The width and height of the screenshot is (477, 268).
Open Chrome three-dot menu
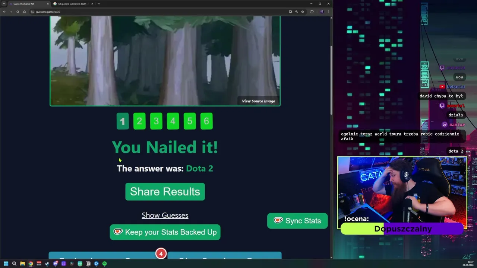[328, 12]
